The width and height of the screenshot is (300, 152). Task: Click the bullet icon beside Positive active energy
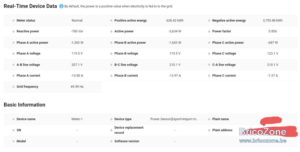111,20
